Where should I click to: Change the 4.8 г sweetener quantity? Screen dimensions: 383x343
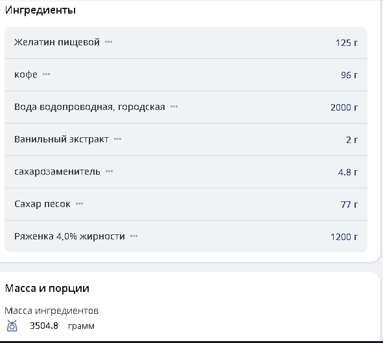(348, 172)
